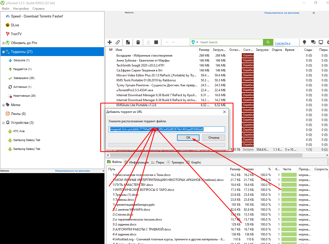Click the progress bar in the add torrent dialog
The width and height of the screenshot is (329, 244).
(x=167, y=145)
